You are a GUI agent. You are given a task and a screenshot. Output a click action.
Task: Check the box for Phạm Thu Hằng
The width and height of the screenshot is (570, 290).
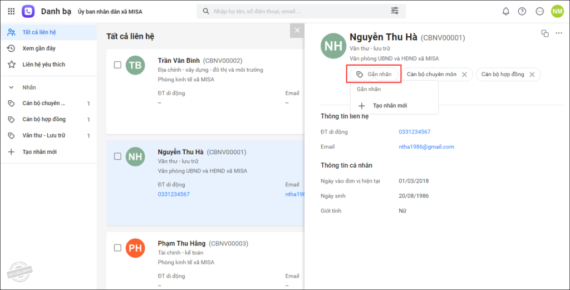click(x=117, y=248)
